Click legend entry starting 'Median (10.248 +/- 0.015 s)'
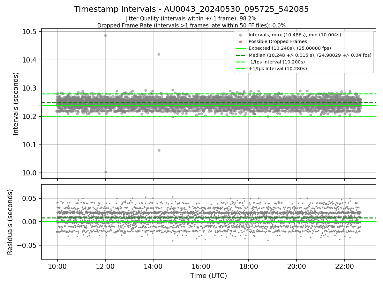 point(310,55)
